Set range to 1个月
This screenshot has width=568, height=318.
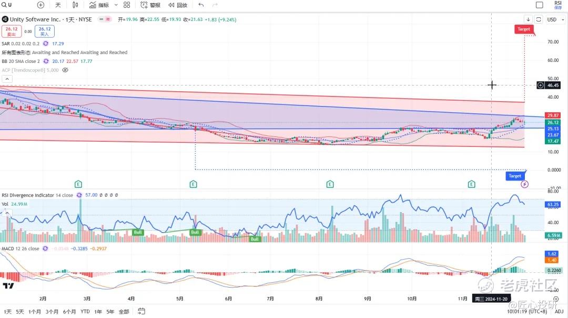click(x=34, y=312)
